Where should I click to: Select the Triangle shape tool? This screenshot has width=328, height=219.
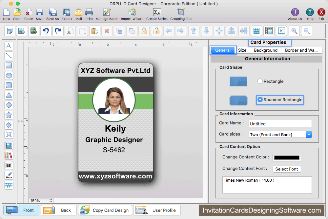click(x=9, y=95)
